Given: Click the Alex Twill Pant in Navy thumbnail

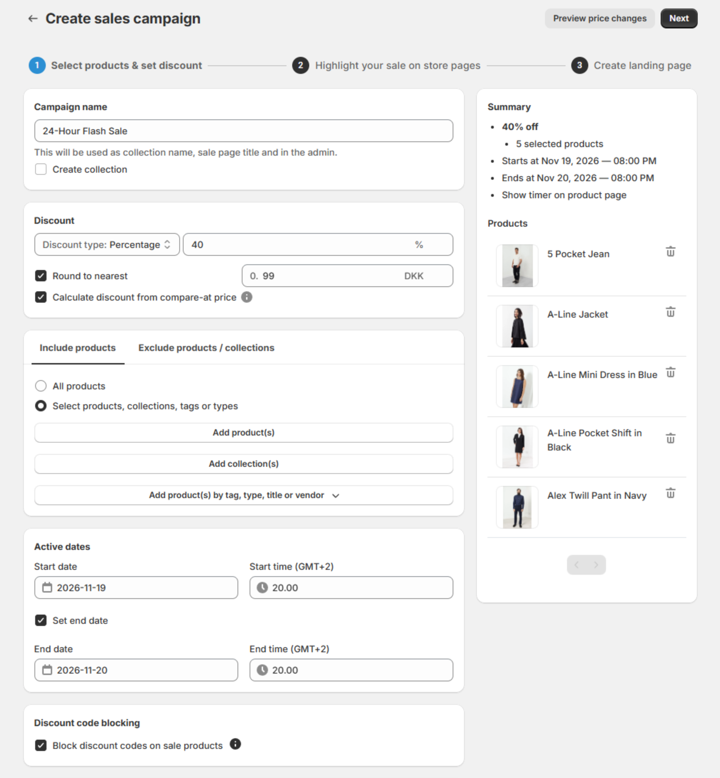Looking at the screenshot, I should click(517, 508).
